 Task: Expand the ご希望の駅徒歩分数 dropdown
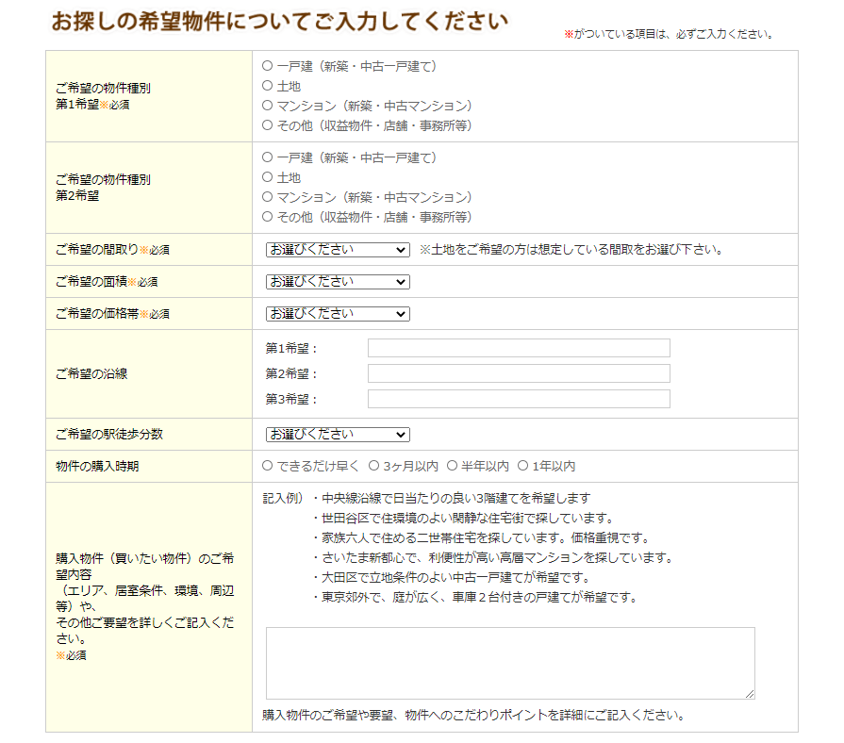[x=338, y=435]
